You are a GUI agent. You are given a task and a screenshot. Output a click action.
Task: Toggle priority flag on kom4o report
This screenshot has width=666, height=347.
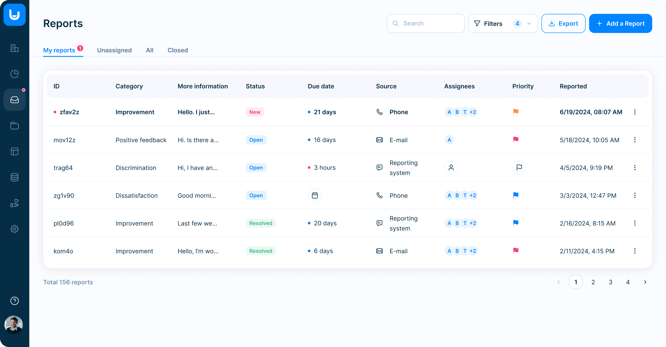point(516,251)
